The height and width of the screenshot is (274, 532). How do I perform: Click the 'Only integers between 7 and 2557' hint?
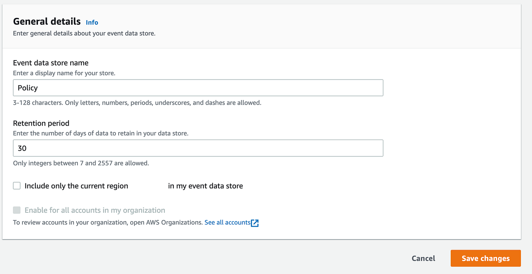click(x=81, y=163)
